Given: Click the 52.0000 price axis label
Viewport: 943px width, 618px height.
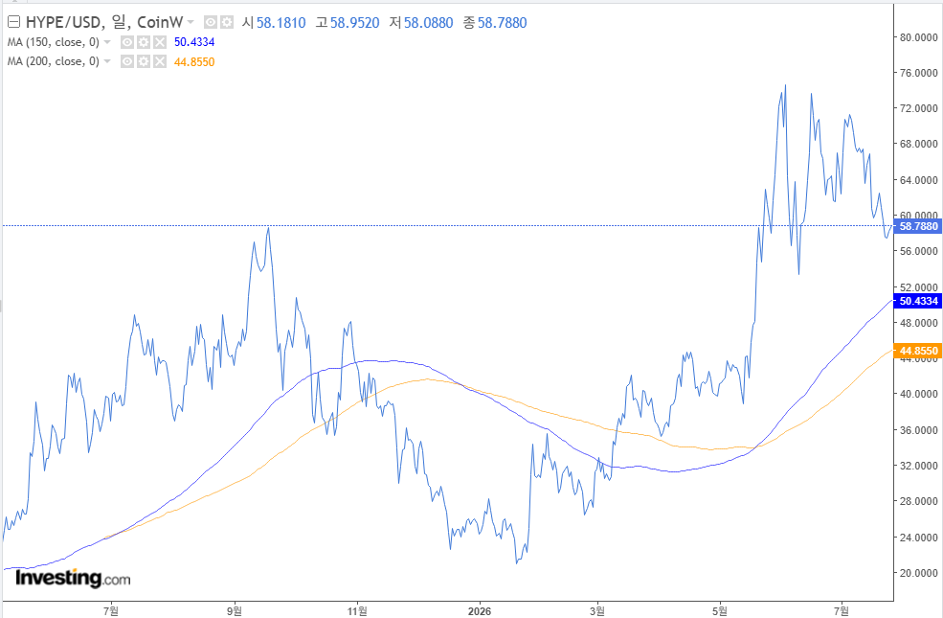Looking at the screenshot, I should [918, 287].
